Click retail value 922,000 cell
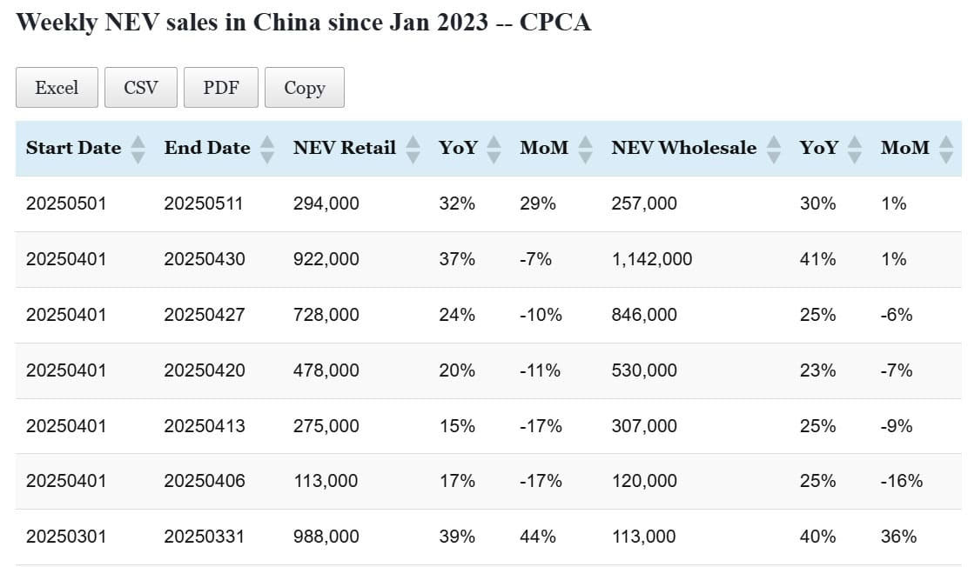 pos(326,259)
